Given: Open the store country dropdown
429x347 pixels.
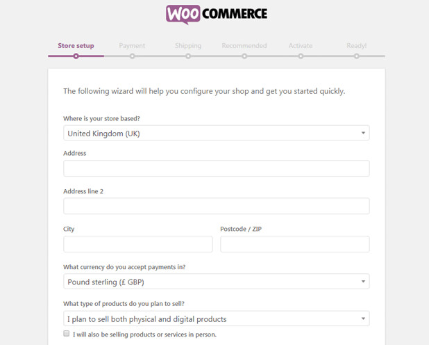Looking at the screenshot, I should tap(217, 133).
